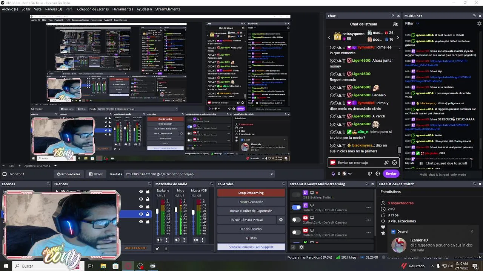
Task: Enable first YouTube DaRealCoNy output toggle
Action: (296, 219)
